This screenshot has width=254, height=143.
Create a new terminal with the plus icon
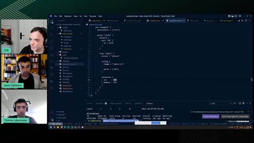point(234,103)
